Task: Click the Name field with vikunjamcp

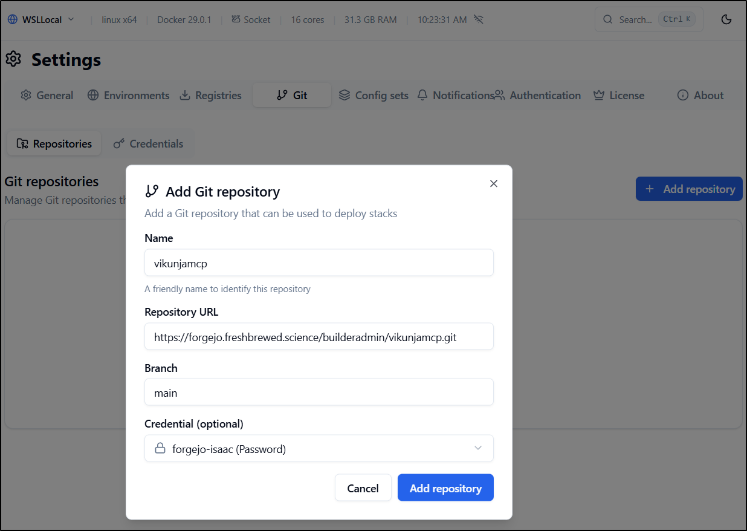Action: [319, 263]
